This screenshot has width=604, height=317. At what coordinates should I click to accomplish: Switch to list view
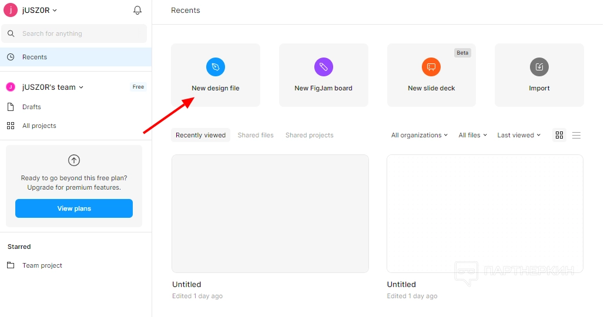tap(576, 135)
